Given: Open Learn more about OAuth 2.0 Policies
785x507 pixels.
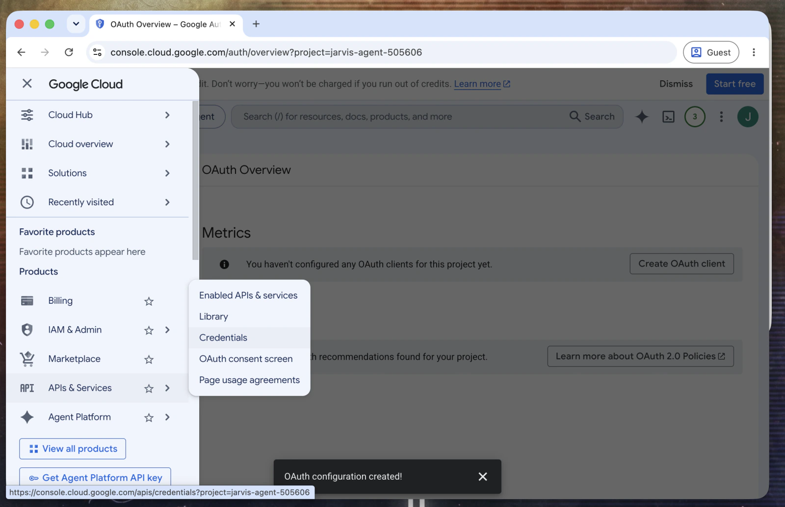Looking at the screenshot, I should (640, 356).
